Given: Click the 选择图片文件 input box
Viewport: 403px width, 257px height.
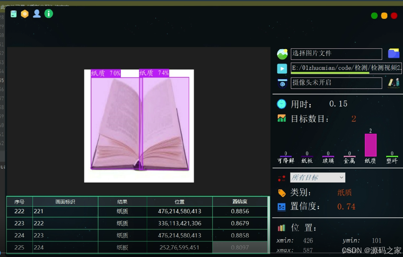Looking at the screenshot, I should coord(336,54).
